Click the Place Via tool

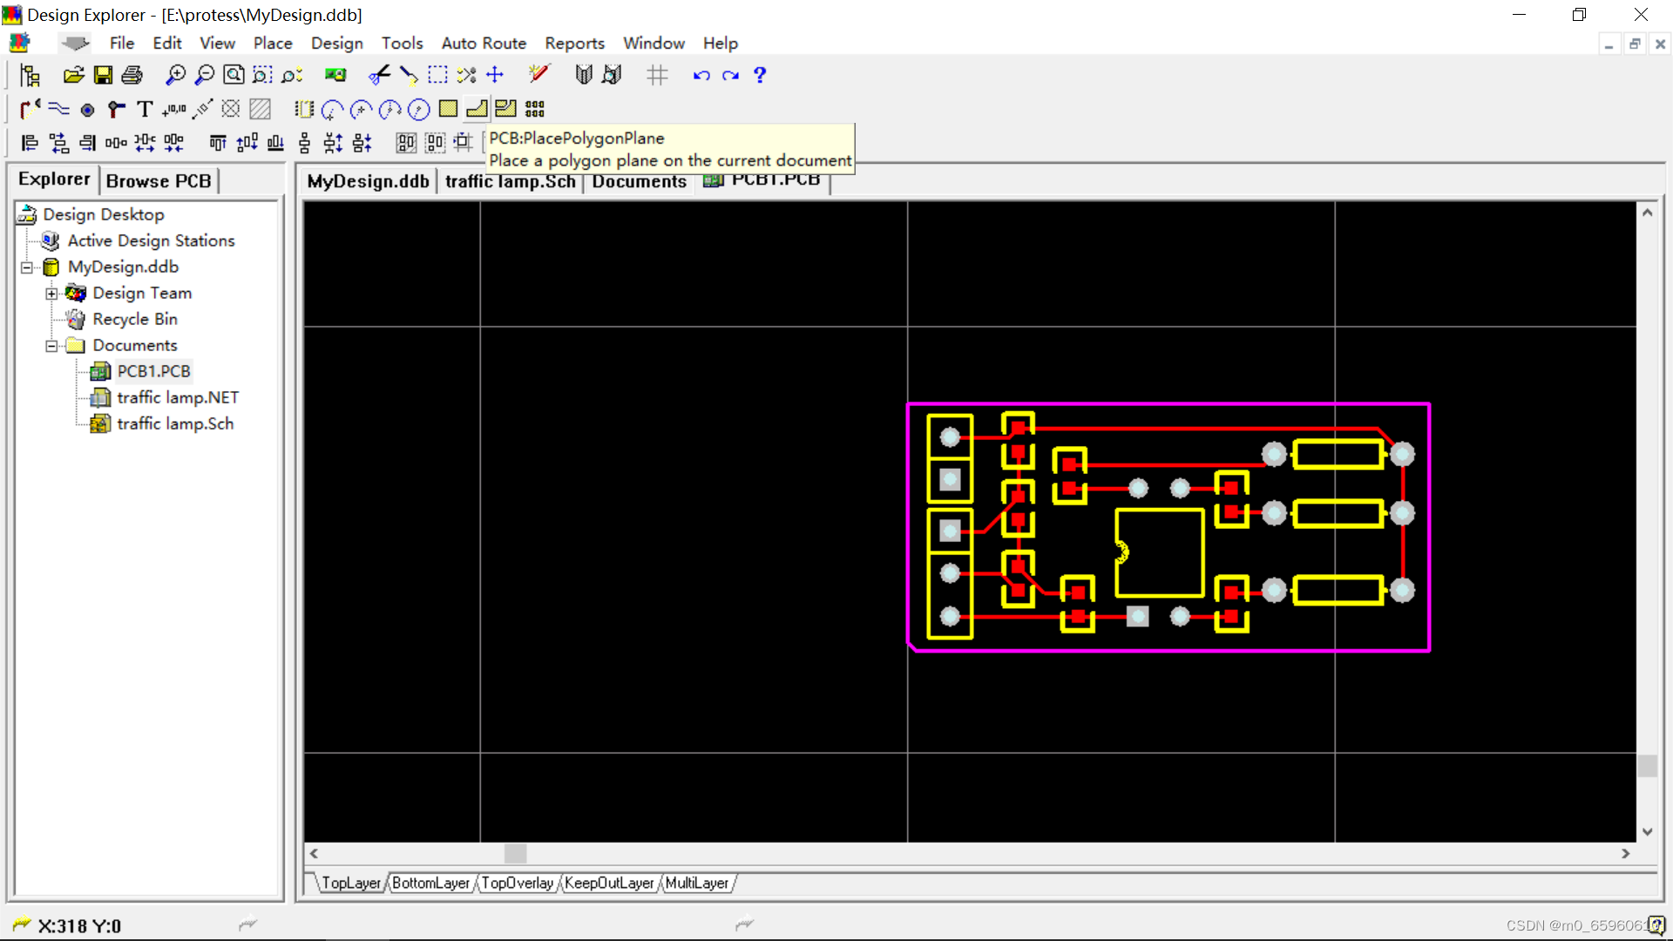click(87, 110)
